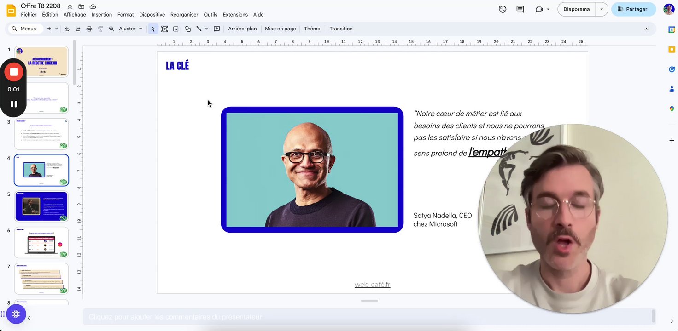Select slide 3 thumbnail
Screen dimensions: 678x331
pos(41,134)
